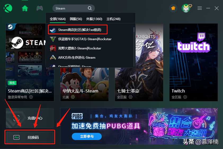The height and width of the screenshot is (149, 223).
Task: Click the search magnifier icon
Action: click(90, 8)
